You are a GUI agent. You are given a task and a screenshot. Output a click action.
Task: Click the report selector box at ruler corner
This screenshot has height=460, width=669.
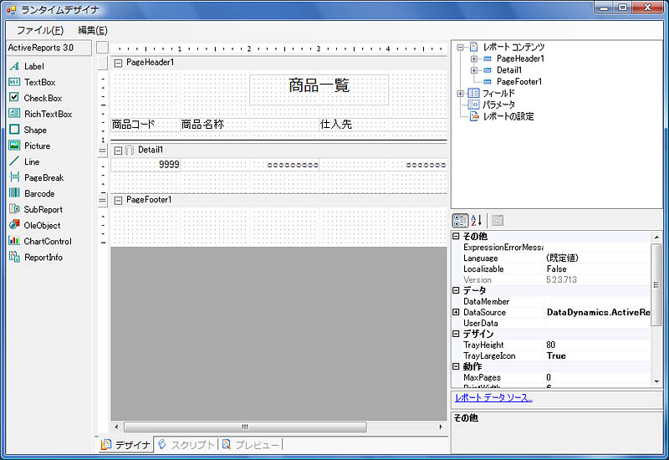102,48
